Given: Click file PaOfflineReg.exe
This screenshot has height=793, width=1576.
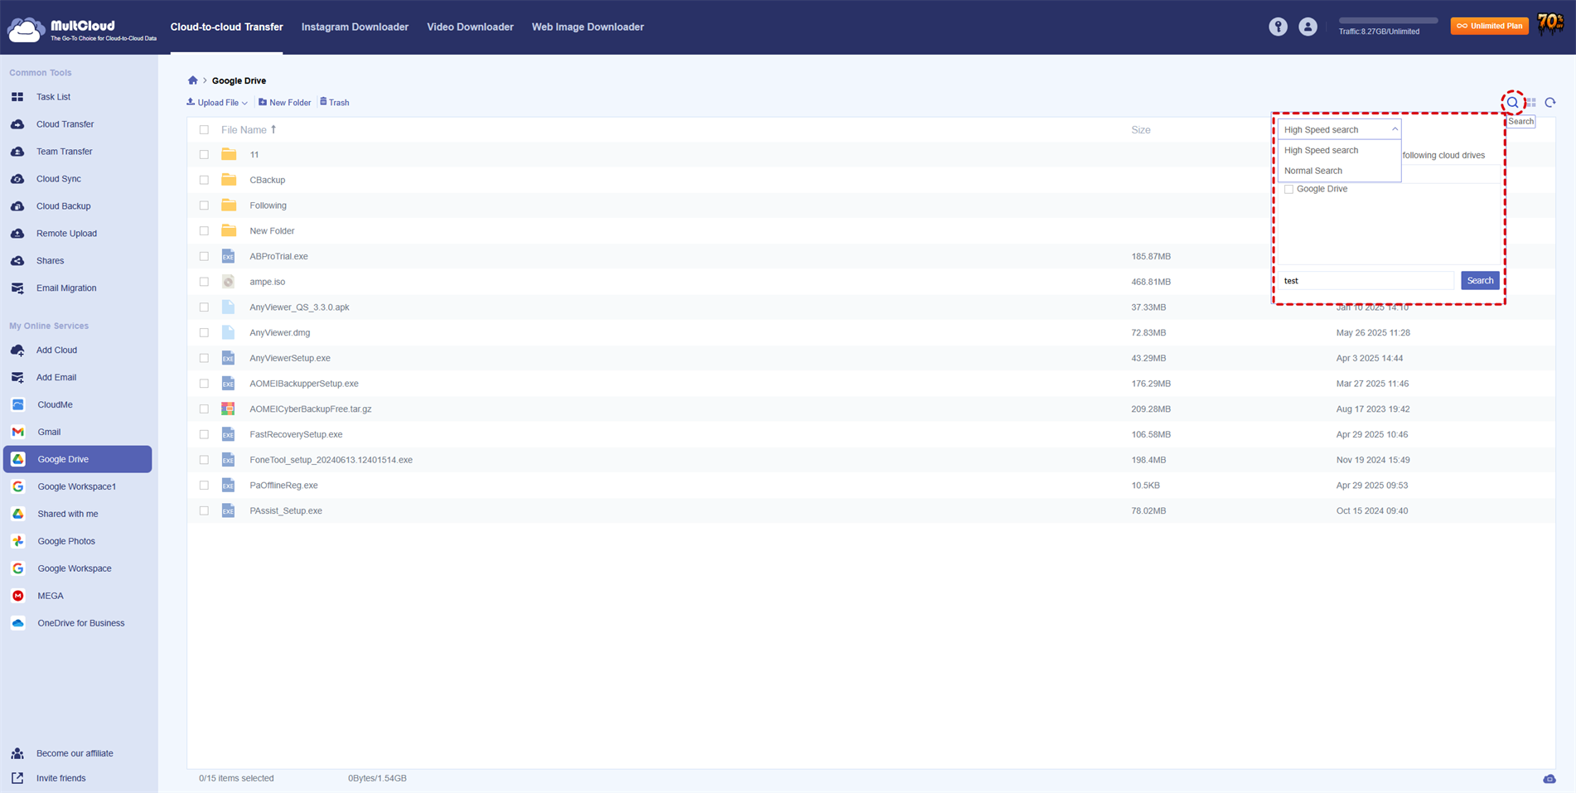Looking at the screenshot, I should point(283,486).
